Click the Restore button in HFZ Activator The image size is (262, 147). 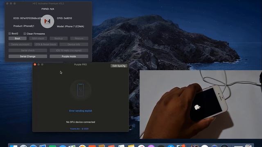[79, 38]
